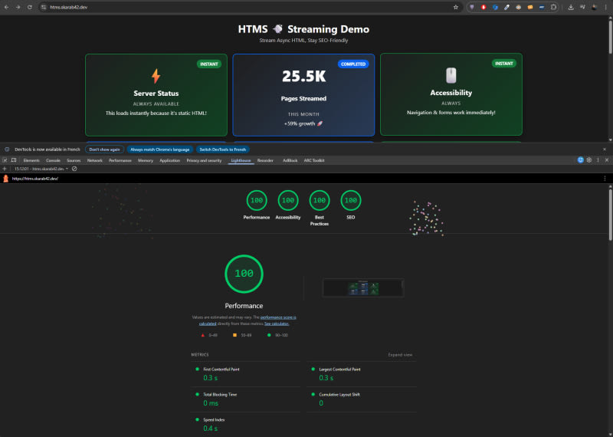The width and height of the screenshot is (613, 437).
Task: Open DevTools settings gear icon
Action: [x=588, y=160]
